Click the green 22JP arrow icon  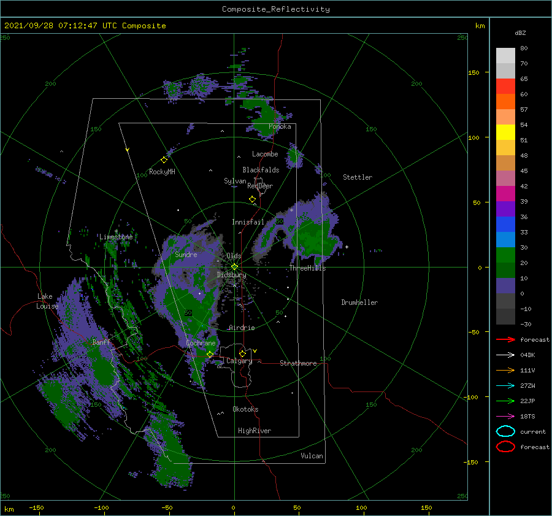(505, 401)
